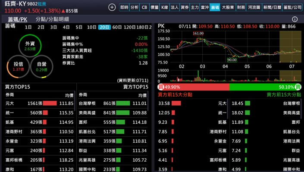Select 元富 240張 buyer row
The width and height of the screenshot is (304, 172).
pyautogui.click(x=40, y=150)
